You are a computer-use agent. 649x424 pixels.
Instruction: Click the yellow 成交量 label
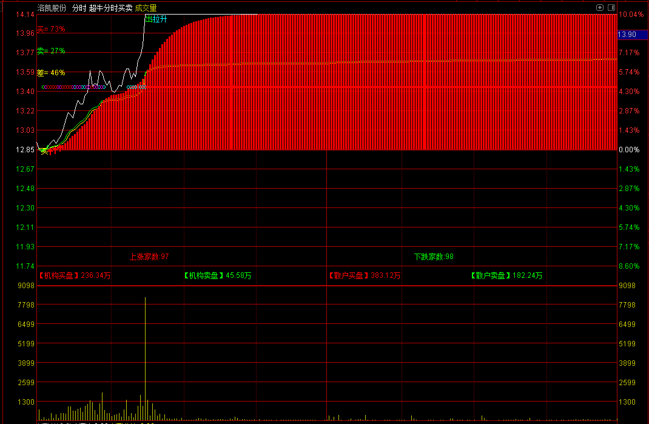point(146,8)
